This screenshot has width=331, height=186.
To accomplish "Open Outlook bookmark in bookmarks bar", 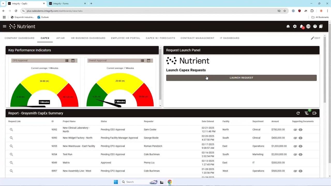I will [x=43, y=17].
